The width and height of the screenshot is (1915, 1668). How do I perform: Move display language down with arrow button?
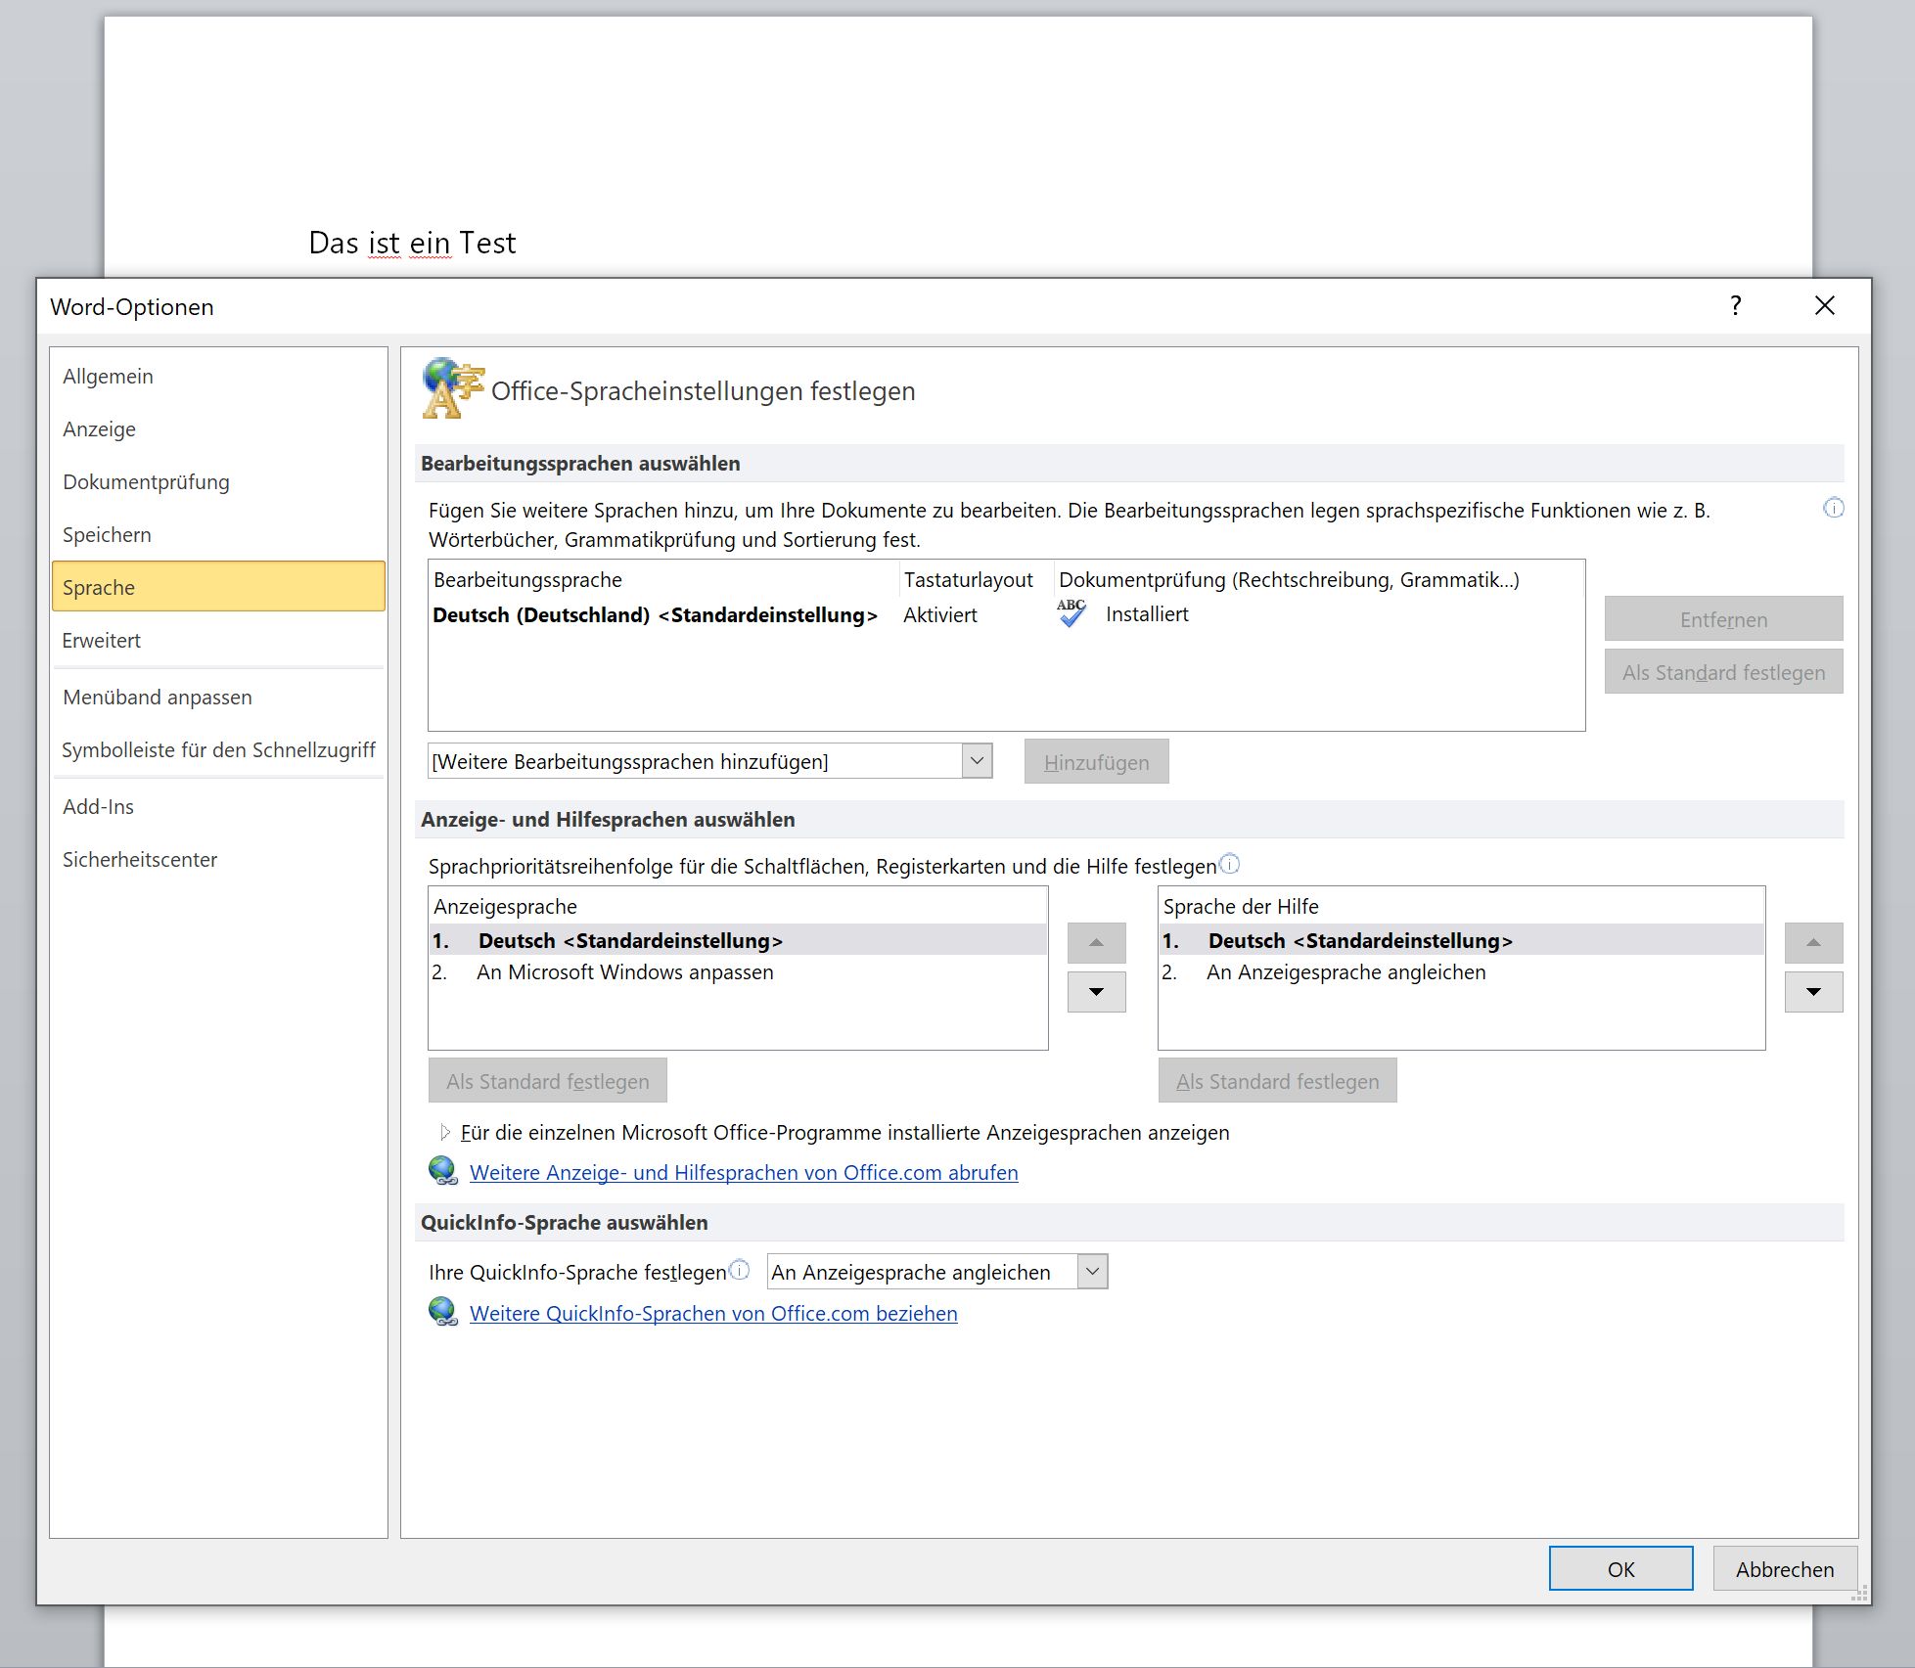[x=1096, y=992]
